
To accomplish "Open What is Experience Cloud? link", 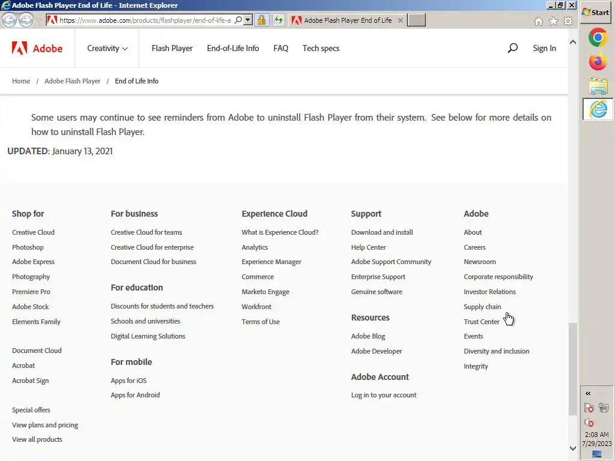I will pyautogui.click(x=280, y=232).
